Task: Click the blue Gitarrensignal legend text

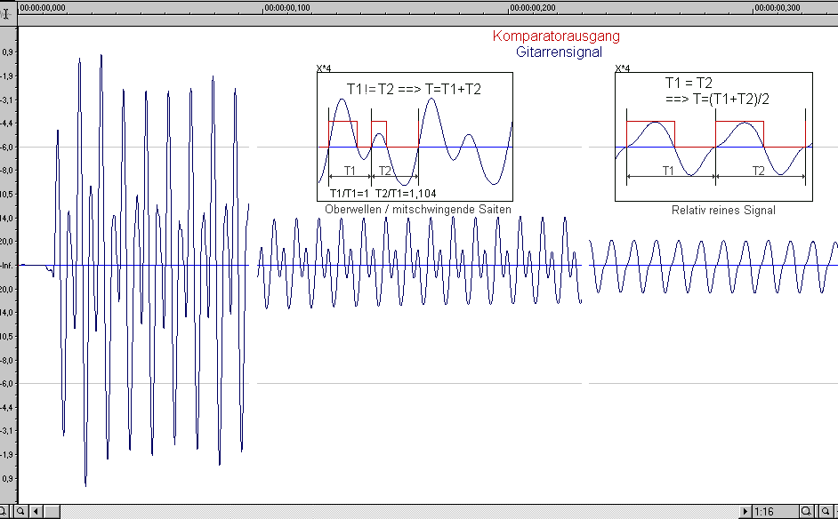Action: (559, 52)
